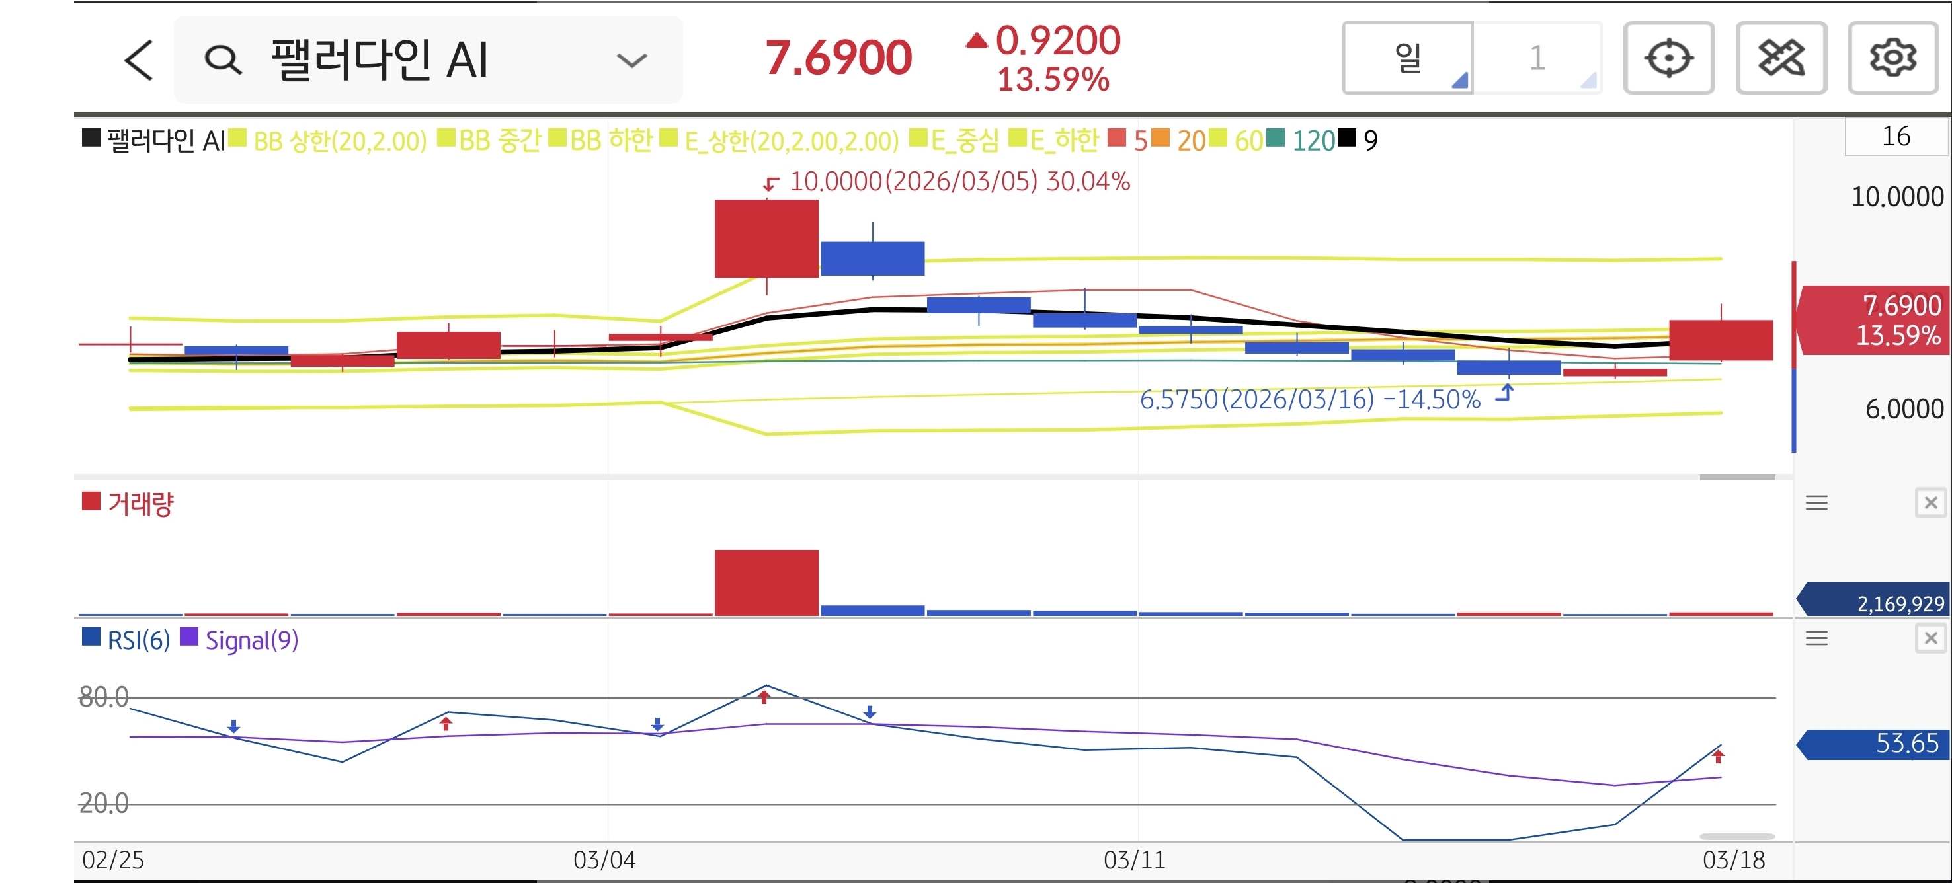Viewport: 1952px width, 883px height.
Task: Click the RSI(6) indicator label
Action: (138, 640)
